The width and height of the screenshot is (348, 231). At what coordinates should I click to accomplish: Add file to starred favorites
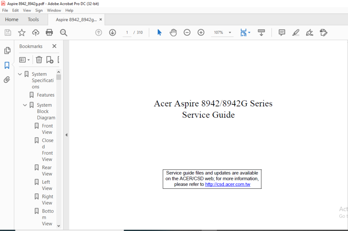[x=22, y=33]
